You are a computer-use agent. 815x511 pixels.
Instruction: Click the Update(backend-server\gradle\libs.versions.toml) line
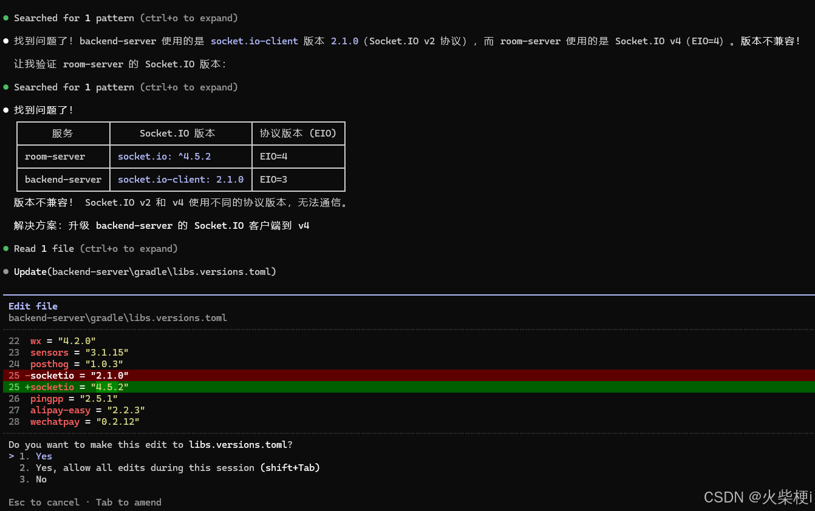click(145, 272)
